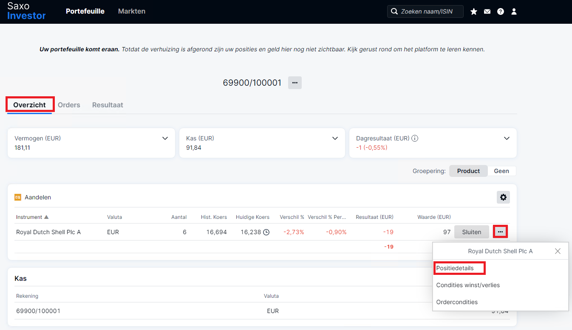Sort by Instrument column arrow
Viewport: 572px width, 330px height.
click(x=46, y=217)
